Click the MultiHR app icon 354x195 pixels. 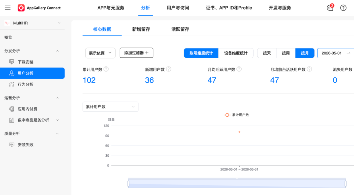tap(7, 23)
